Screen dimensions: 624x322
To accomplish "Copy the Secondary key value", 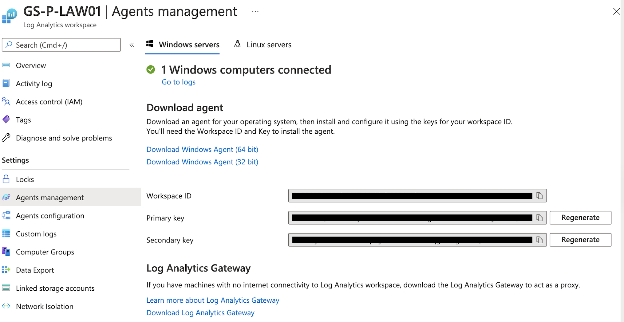I will pos(539,240).
